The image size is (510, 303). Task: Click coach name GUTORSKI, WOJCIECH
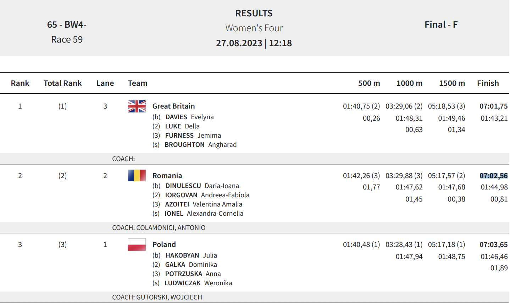click(x=169, y=297)
